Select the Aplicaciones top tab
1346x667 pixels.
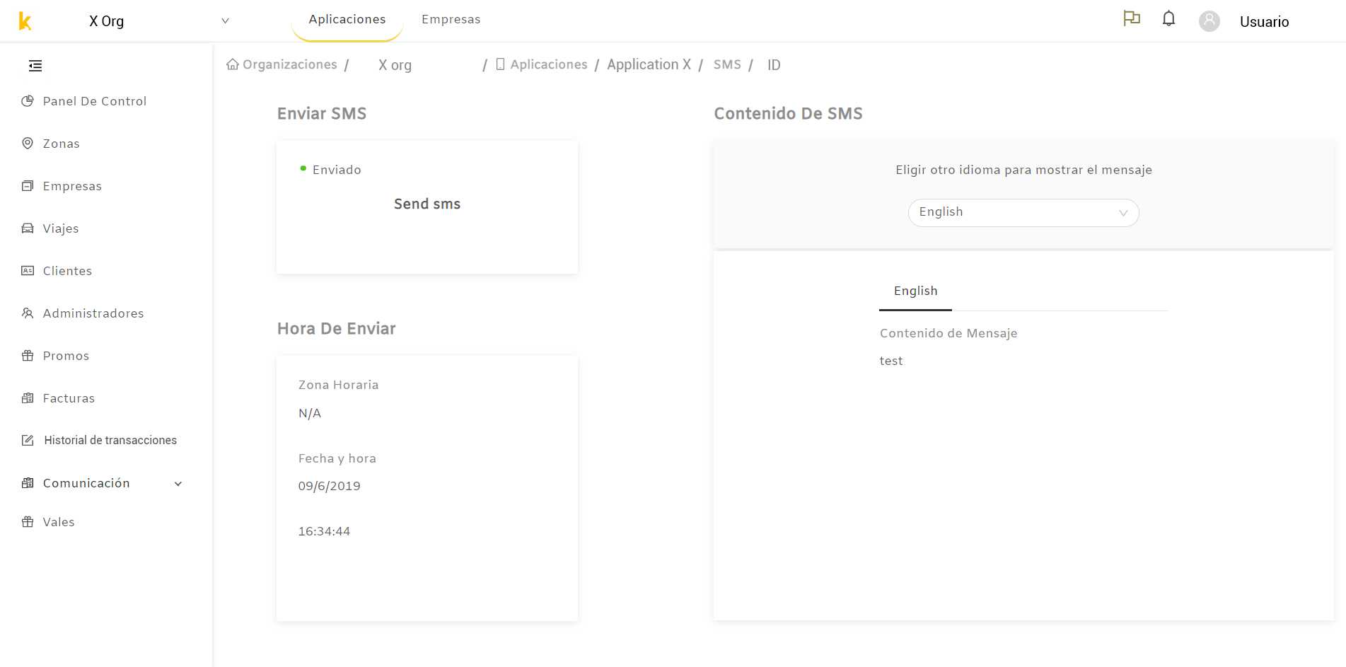(347, 20)
